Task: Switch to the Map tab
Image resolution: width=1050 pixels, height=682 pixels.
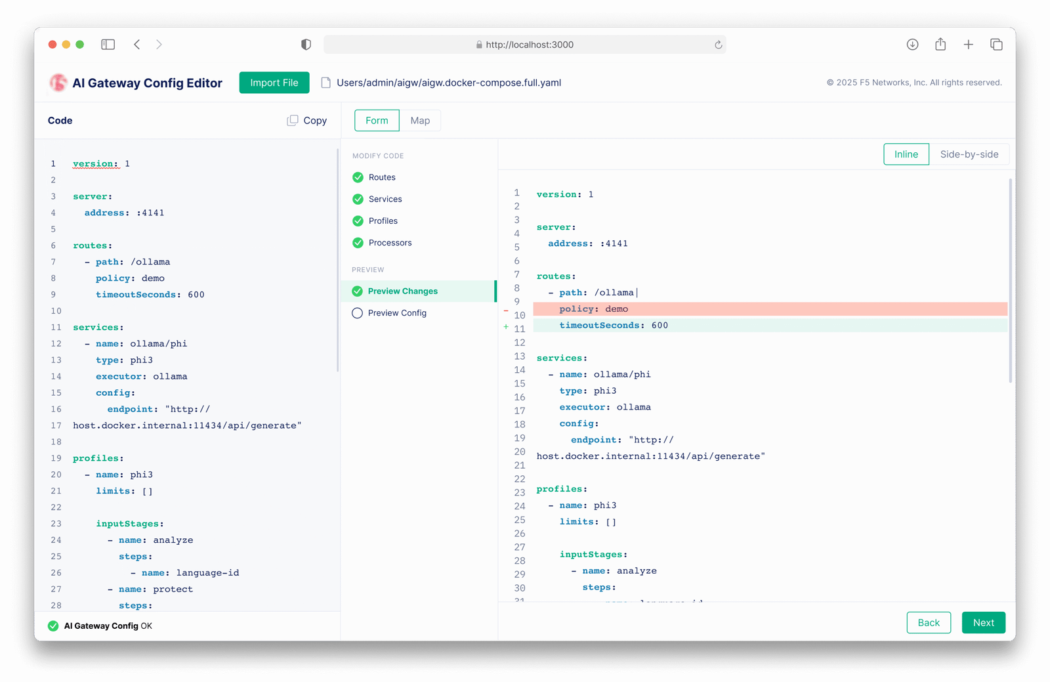Action: [x=420, y=121]
